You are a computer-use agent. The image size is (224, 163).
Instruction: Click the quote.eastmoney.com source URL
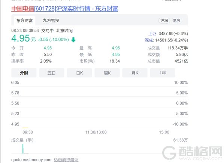(31, 160)
